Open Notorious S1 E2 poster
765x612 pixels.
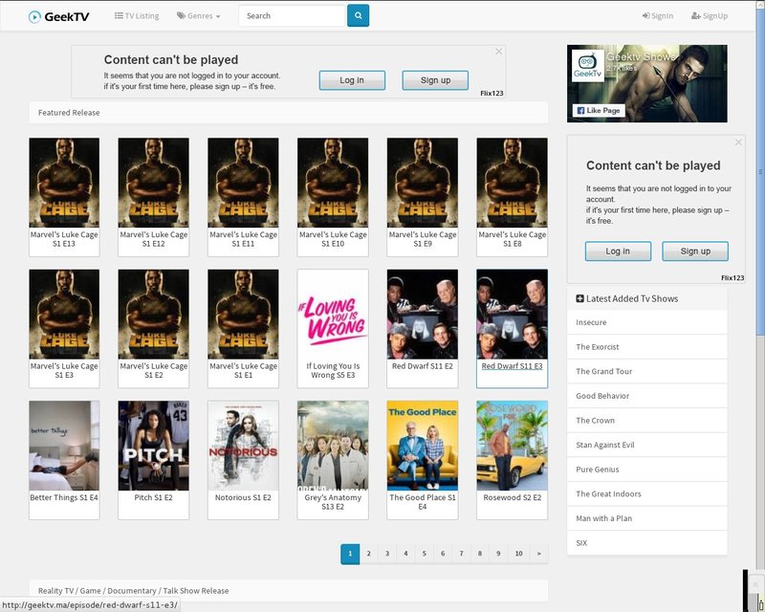pyautogui.click(x=243, y=446)
